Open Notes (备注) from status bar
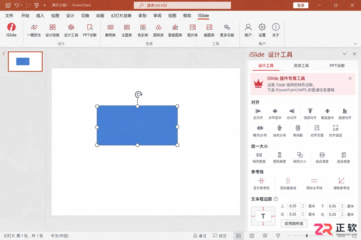This screenshot has height=240, width=361. pyautogui.click(x=200, y=236)
